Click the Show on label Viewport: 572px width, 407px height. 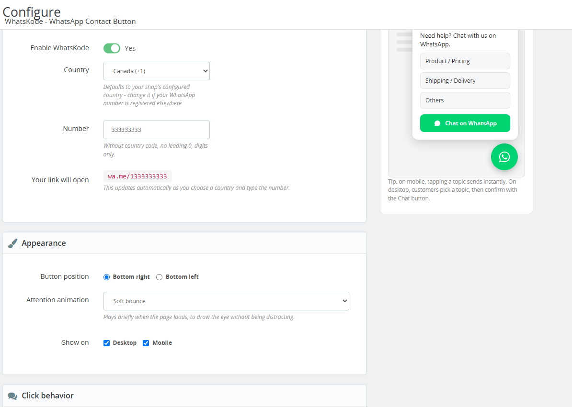pos(75,342)
